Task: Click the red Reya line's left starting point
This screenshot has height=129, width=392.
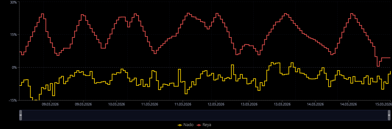Action: 20,52
